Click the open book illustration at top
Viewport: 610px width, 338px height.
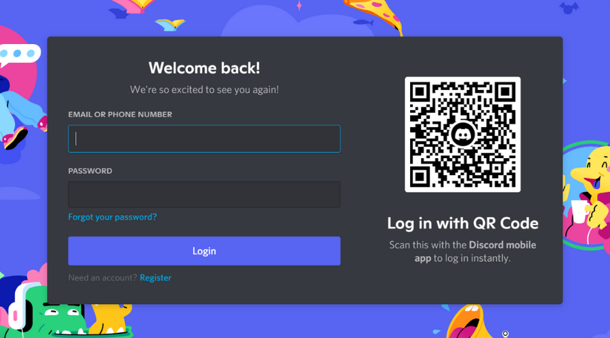(x=170, y=25)
